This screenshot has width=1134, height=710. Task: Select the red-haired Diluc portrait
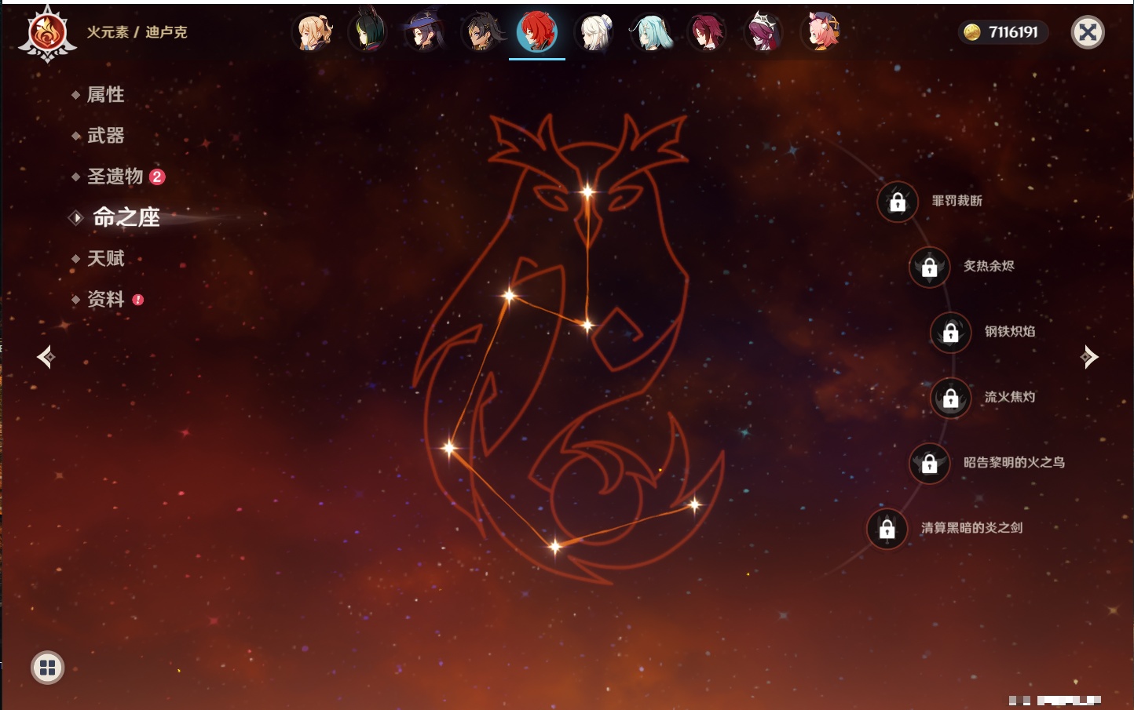pos(537,32)
